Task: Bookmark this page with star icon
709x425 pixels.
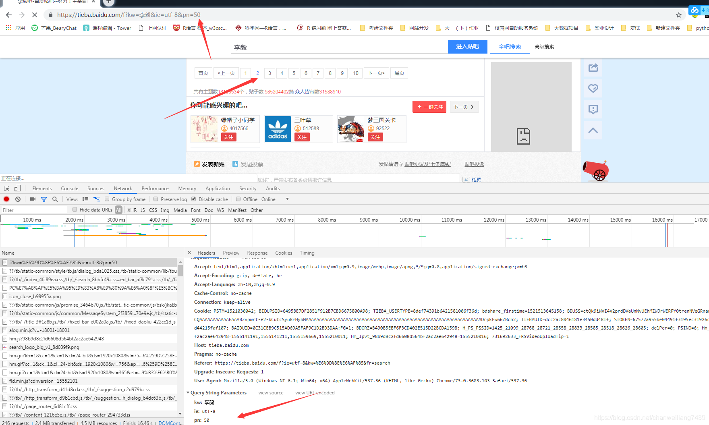Action: coord(679,15)
